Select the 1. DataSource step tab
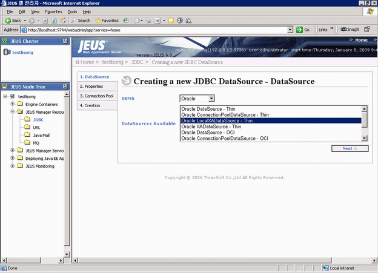 [97, 77]
